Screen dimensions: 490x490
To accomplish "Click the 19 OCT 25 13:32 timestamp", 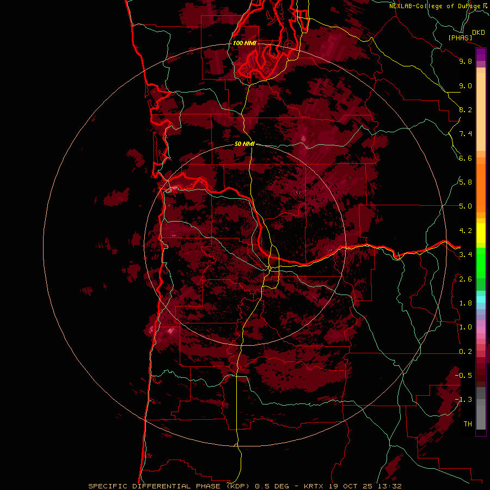I will point(365,486).
